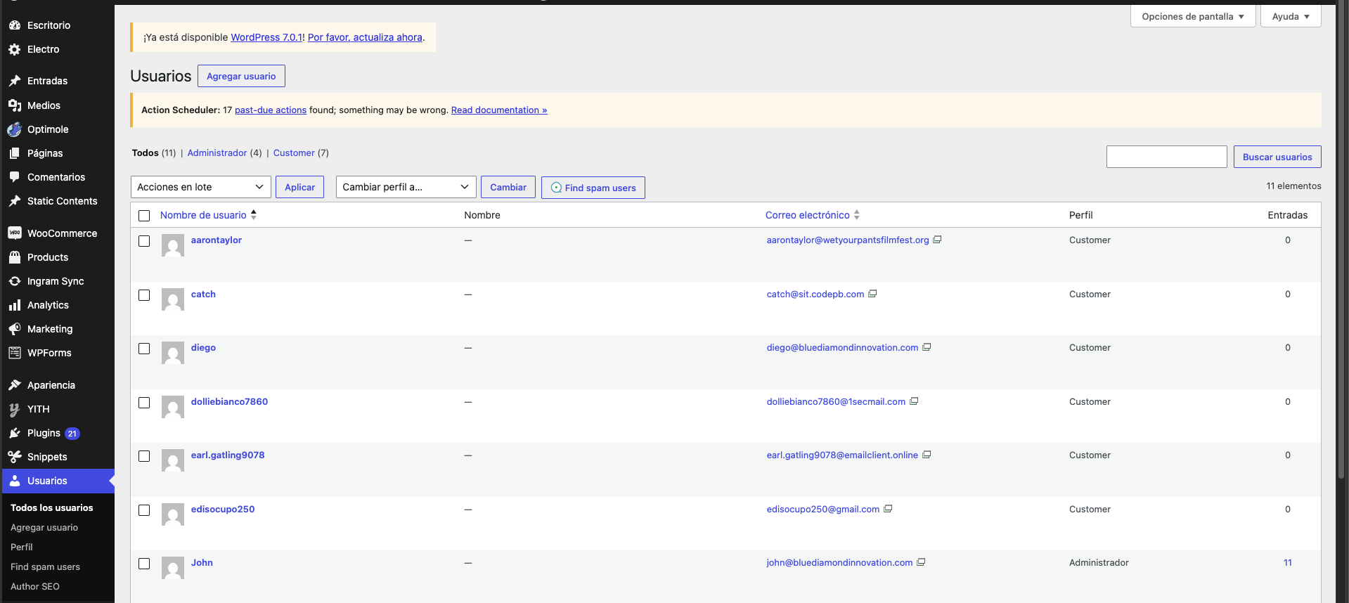Sort by Nombre de usuario column

208,215
